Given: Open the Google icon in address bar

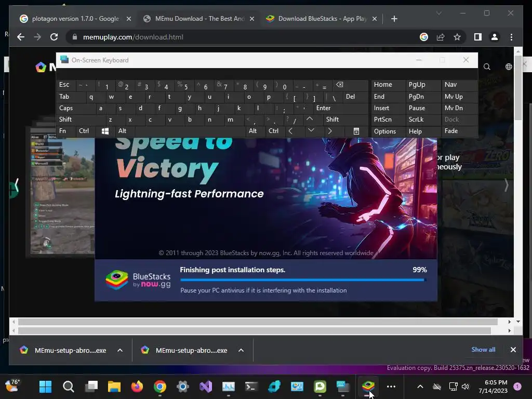Looking at the screenshot, I should click(x=424, y=37).
